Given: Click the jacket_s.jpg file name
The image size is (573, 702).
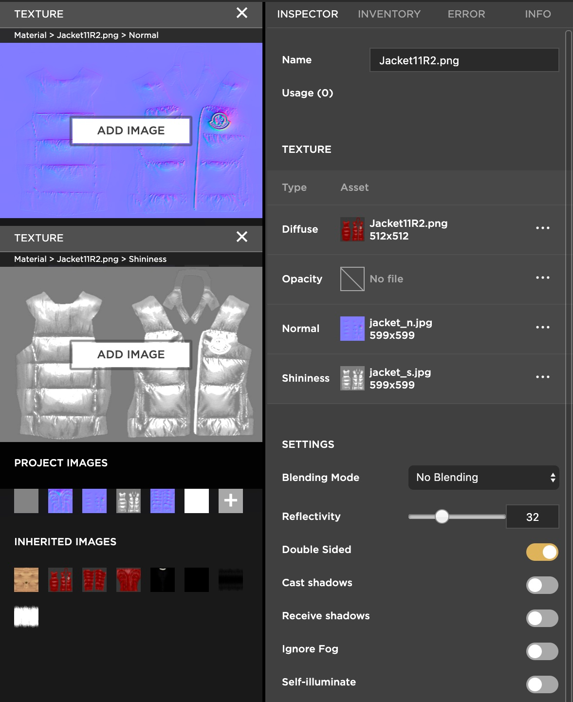Looking at the screenshot, I should click(x=400, y=372).
